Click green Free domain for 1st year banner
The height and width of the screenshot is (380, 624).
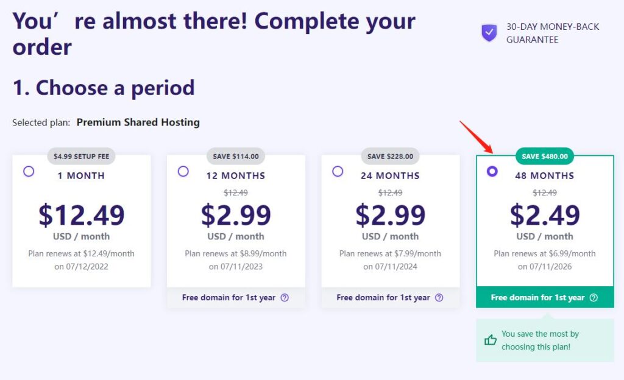[x=545, y=297]
